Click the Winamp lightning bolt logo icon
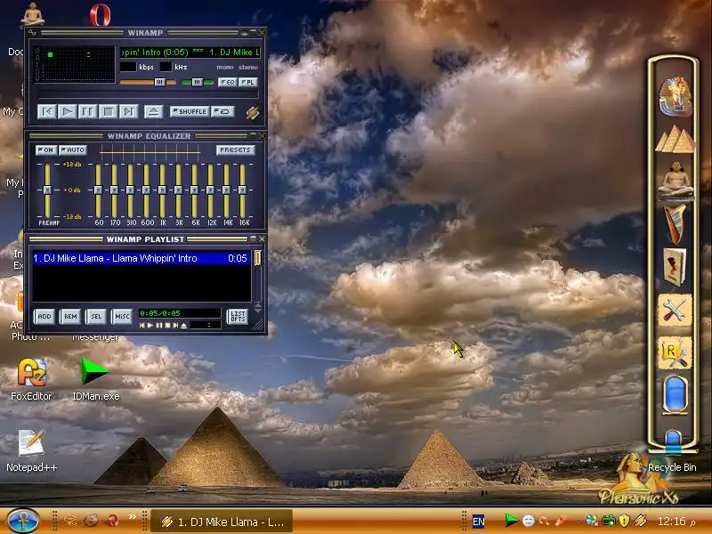712x534 pixels. [x=253, y=112]
